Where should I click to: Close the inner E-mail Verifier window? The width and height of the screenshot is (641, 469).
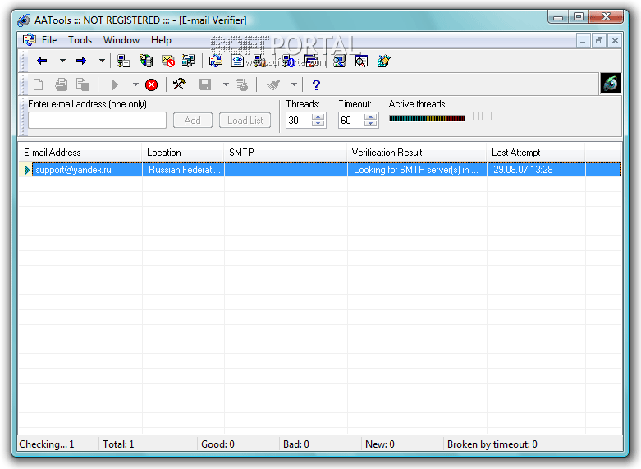coord(615,40)
